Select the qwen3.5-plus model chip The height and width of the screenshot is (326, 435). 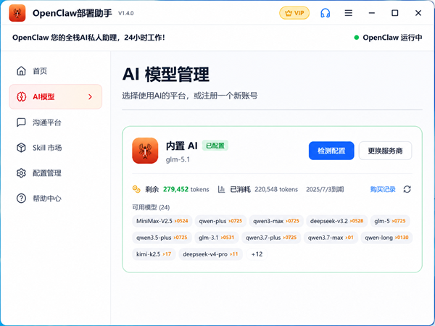[x=162, y=238]
